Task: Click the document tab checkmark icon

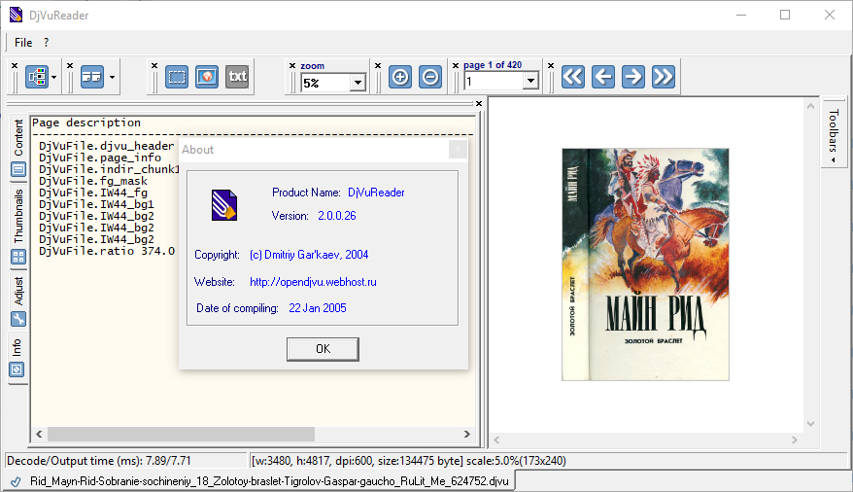Action: click(16, 481)
